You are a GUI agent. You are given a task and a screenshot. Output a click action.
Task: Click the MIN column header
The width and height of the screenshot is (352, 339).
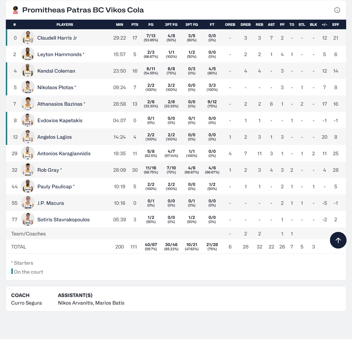(x=120, y=24)
